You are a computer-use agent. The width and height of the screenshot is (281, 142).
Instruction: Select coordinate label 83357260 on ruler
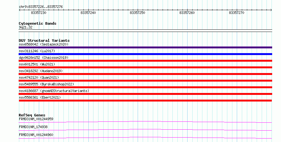(187, 13)
